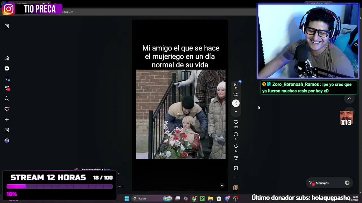Launch Copilot from the taskbar
Screen dimensions: 362x203
[186, 198]
